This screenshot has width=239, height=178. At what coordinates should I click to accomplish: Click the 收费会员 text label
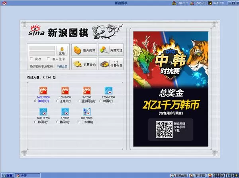[90, 64]
